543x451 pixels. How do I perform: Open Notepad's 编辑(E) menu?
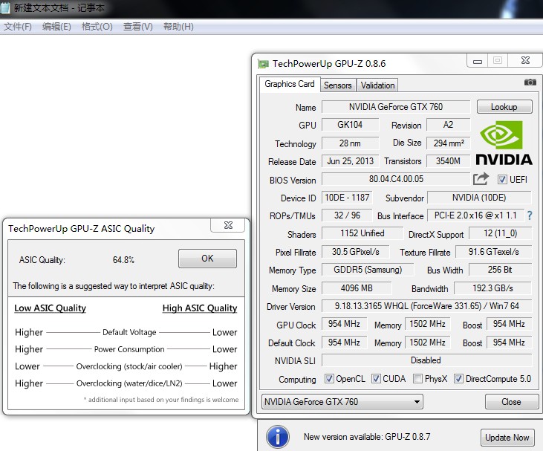(56, 27)
